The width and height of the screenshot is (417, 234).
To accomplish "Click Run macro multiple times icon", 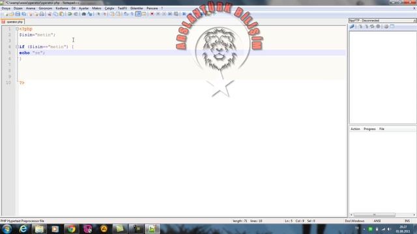I will pyautogui.click(x=170, y=14).
